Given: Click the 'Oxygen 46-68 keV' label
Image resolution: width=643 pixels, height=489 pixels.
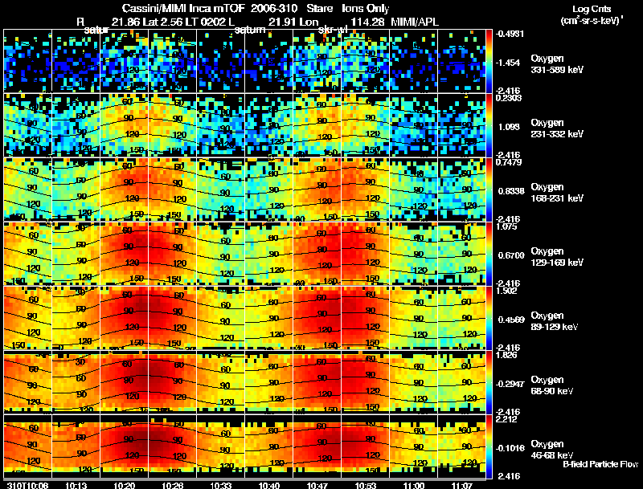Looking at the screenshot, I should [552, 450].
